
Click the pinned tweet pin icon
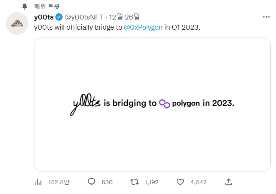click(25, 7)
